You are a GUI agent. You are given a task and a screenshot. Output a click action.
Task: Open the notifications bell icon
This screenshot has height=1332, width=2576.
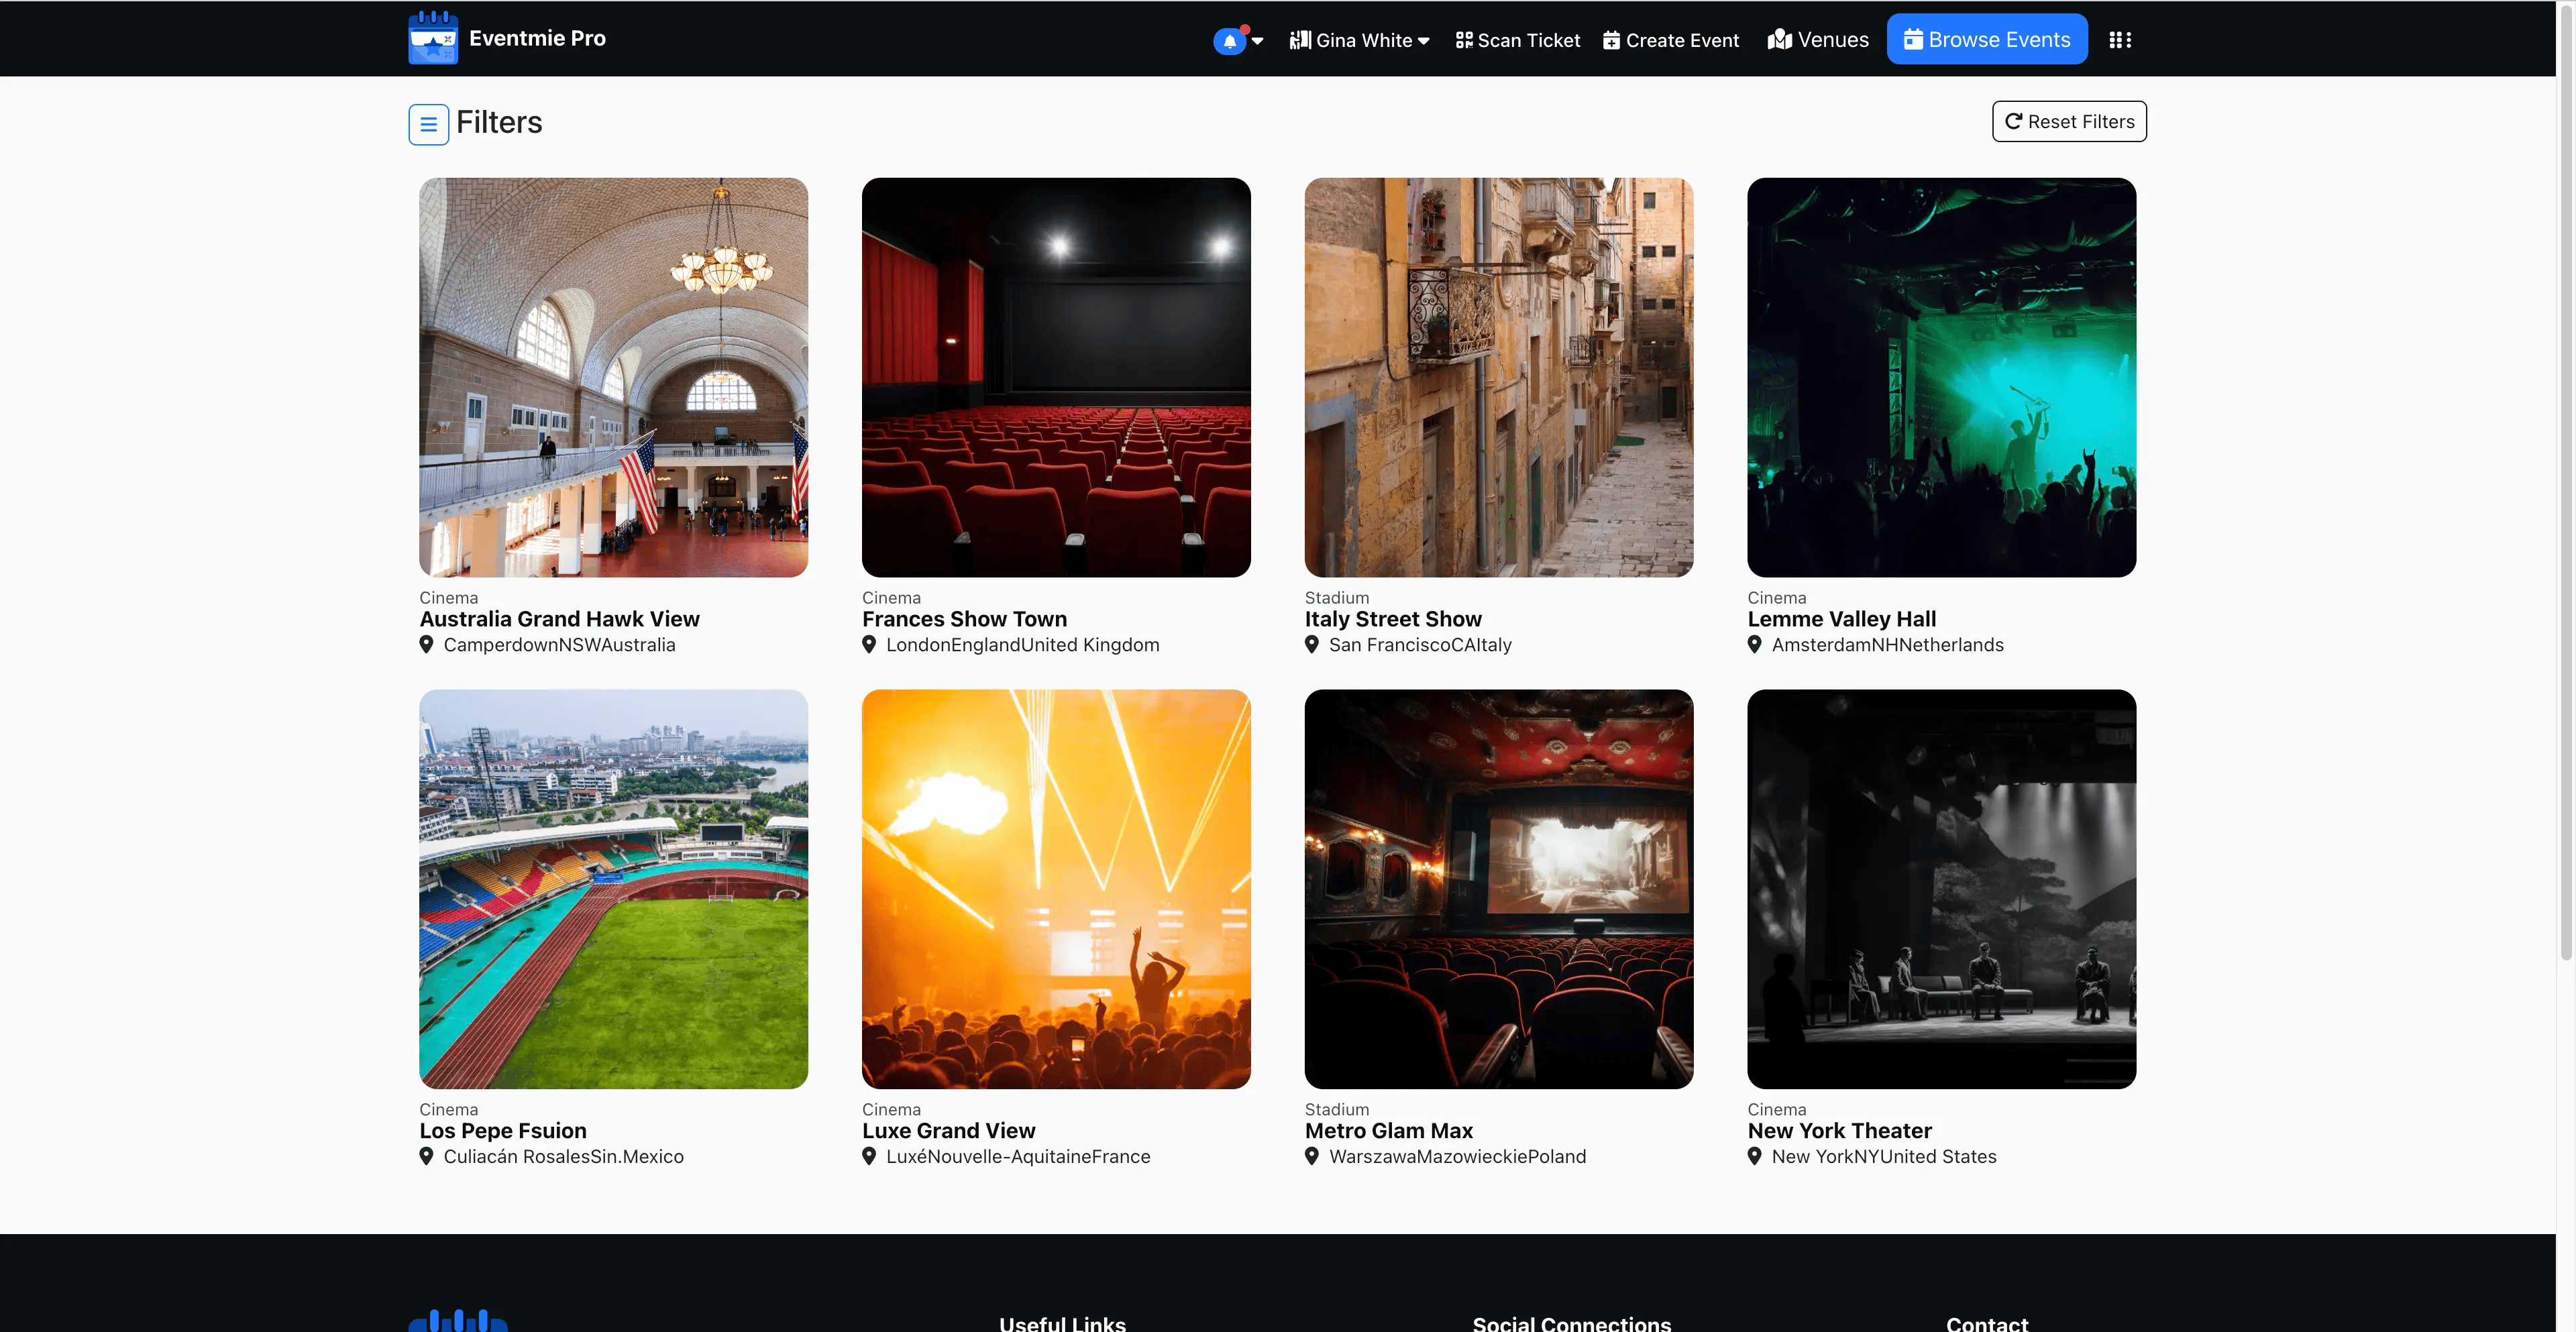coord(1229,41)
